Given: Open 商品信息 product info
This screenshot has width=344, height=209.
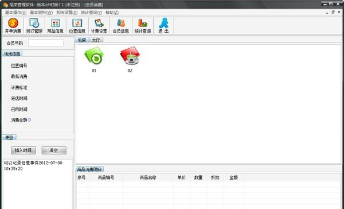Looking at the screenshot, I should point(55,26).
